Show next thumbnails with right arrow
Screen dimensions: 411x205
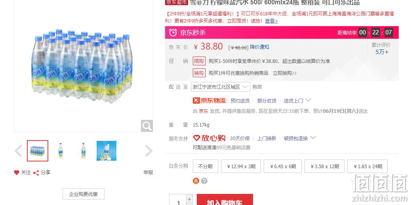[x=148, y=151]
